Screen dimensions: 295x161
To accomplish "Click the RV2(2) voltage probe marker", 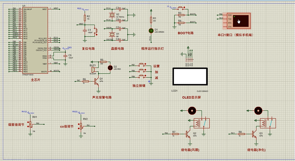I will coord(78,112).
